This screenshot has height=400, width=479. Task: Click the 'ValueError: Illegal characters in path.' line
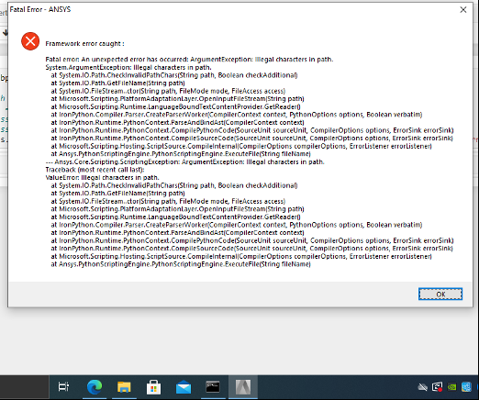coord(102,178)
